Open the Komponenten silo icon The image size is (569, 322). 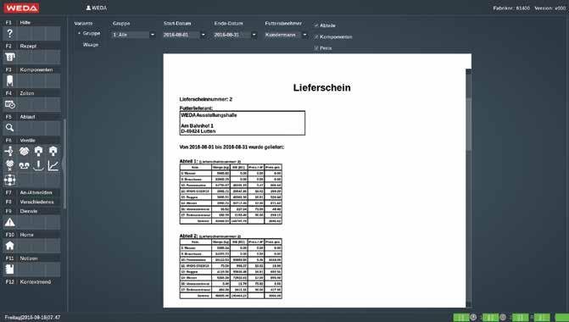click(x=10, y=80)
